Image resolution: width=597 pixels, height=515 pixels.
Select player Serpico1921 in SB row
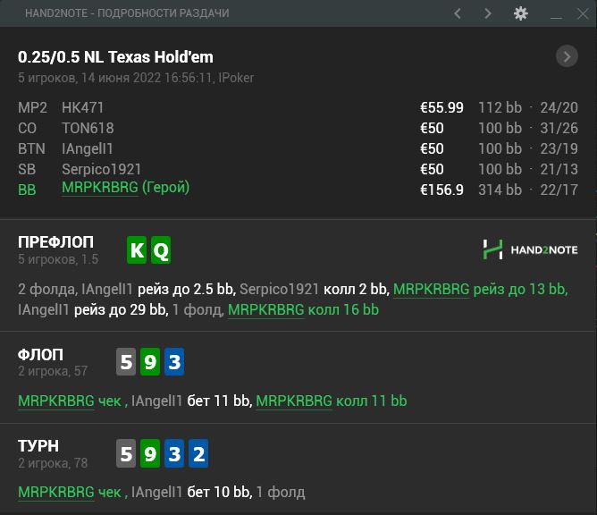(101, 169)
